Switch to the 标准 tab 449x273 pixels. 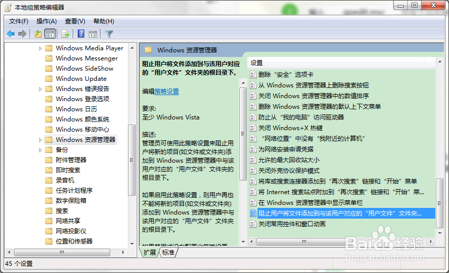168,252
